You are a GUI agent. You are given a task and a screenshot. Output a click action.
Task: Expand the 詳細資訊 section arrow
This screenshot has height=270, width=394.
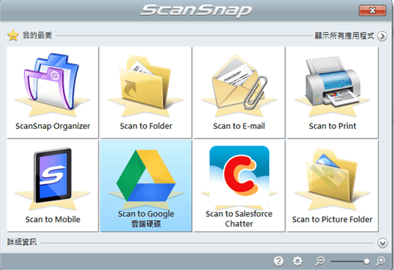point(382,243)
